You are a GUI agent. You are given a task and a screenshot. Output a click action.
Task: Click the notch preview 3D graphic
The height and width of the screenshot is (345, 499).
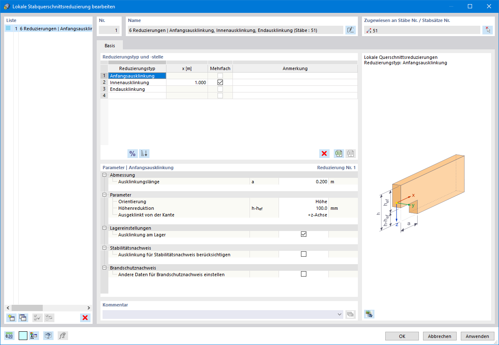point(421,193)
